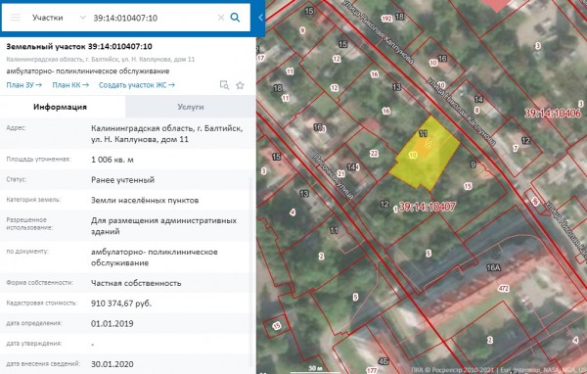The image size is (587, 374).
Task: Select status value Ранее учтенный
Action: tap(123, 180)
